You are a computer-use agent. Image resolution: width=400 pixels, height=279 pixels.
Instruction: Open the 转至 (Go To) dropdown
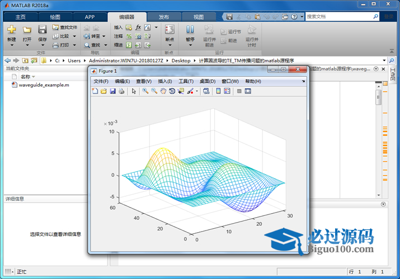click(104, 36)
